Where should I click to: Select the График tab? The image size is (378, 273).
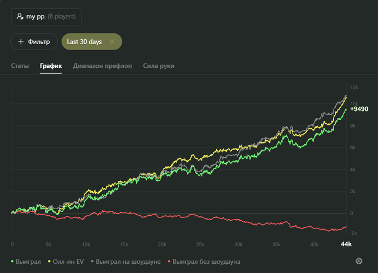pyautogui.click(x=51, y=66)
